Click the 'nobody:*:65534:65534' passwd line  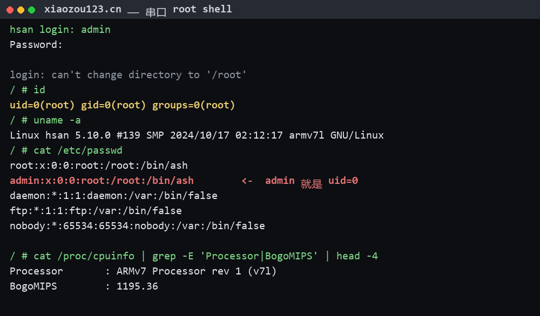coord(137,226)
